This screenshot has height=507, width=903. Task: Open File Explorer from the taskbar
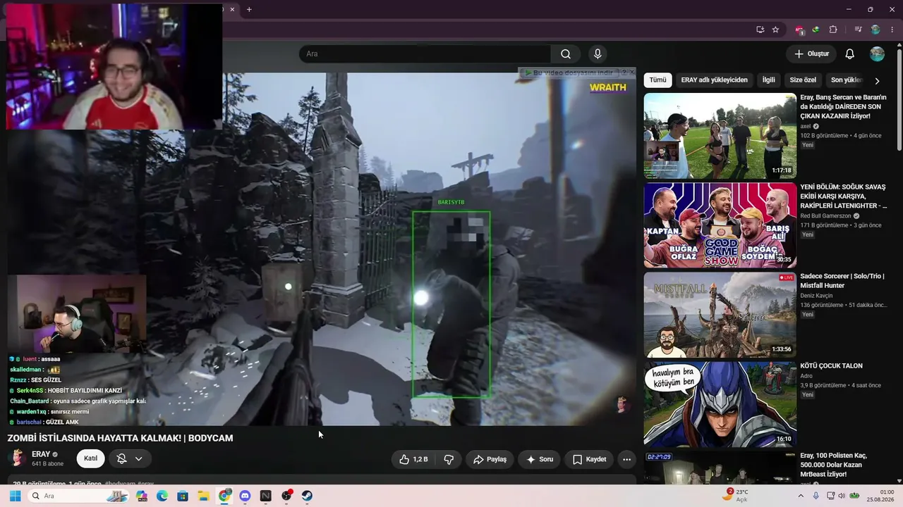[203, 496]
